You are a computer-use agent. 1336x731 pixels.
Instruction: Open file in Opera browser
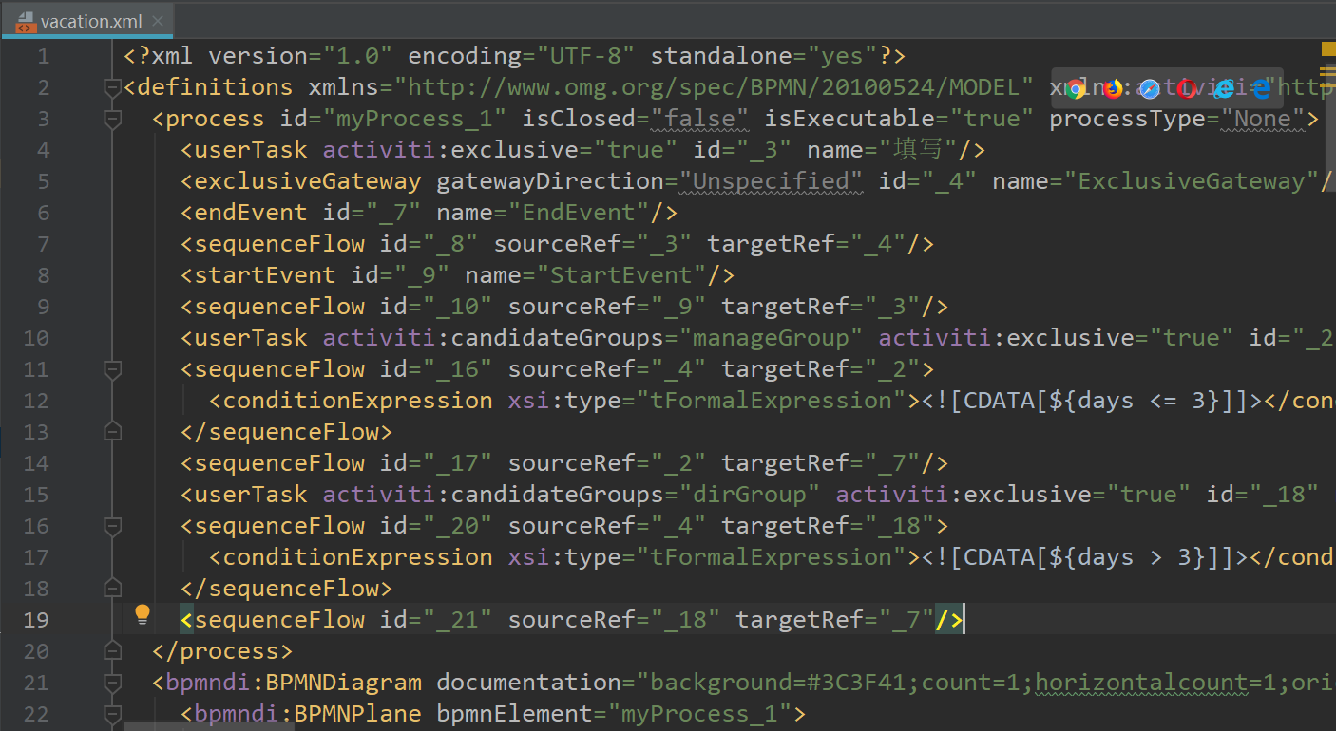click(x=1187, y=89)
